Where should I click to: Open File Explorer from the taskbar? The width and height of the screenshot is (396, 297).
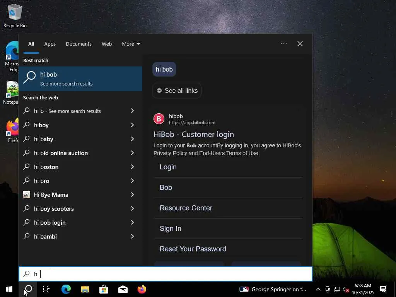click(x=85, y=289)
